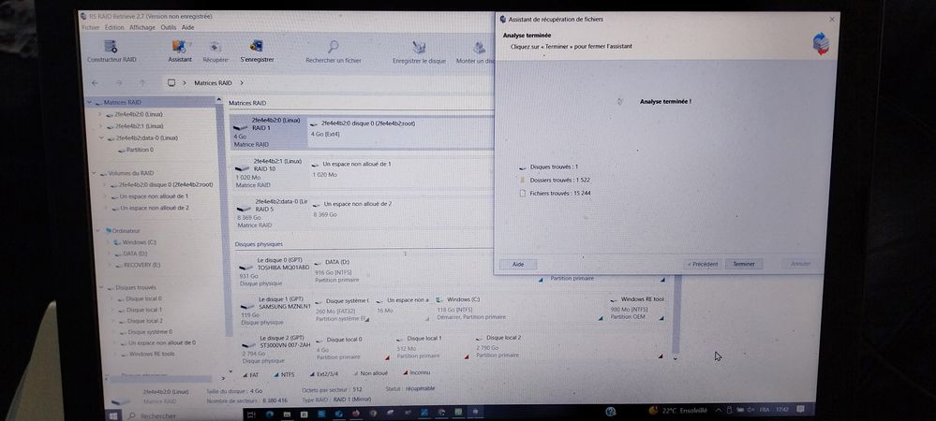Image resolution: width=936 pixels, height=421 pixels.
Task: Click the Précédent button
Action: [703, 264]
